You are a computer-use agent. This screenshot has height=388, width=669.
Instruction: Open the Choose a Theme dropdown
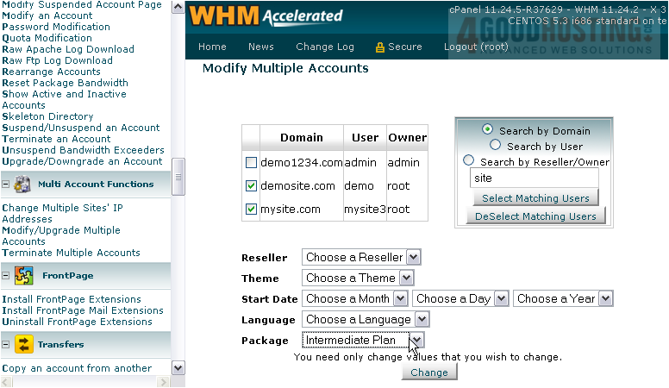point(358,278)
